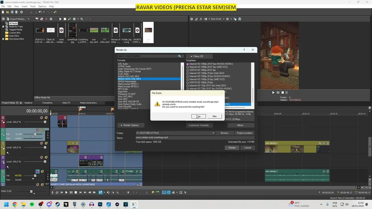Click the lock envelopes padlock icon
Screen dimensions: 372x209
click(147, 192)
